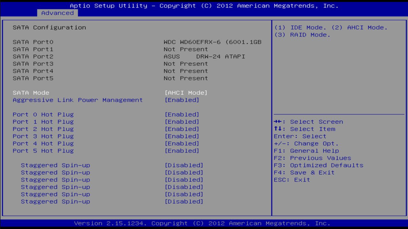The height and width of the screenshot is (229, 408).
Task: Select the Port 4 Hot Plug label
Action: pos(43,144)
